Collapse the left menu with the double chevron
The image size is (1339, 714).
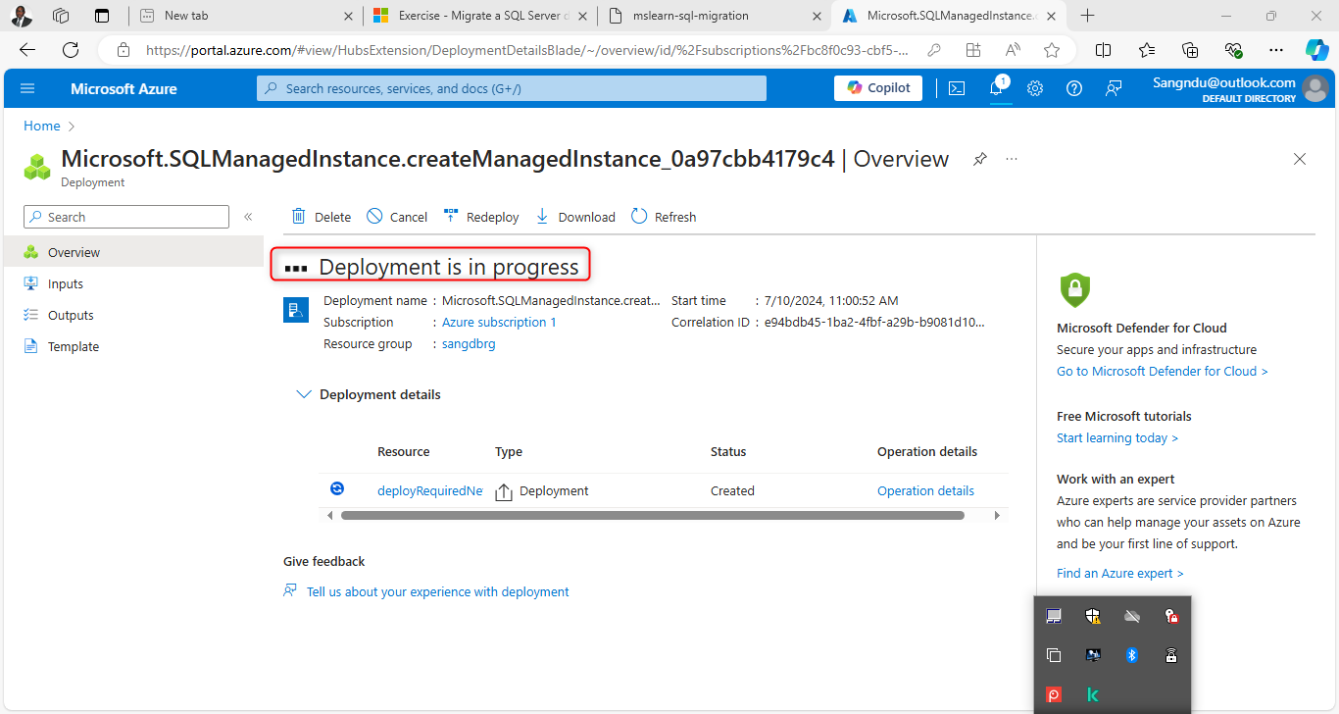tap(248, 217)
